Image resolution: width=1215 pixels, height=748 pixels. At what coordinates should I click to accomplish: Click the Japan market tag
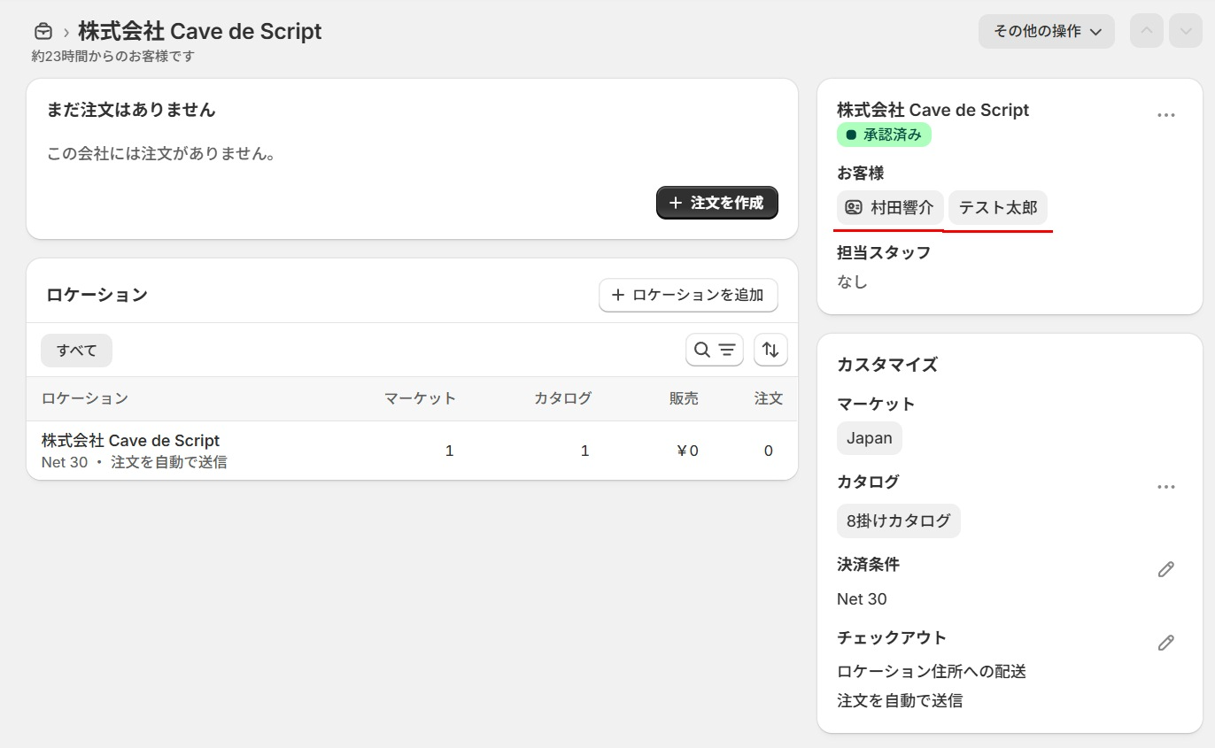[x=869, y=438]
